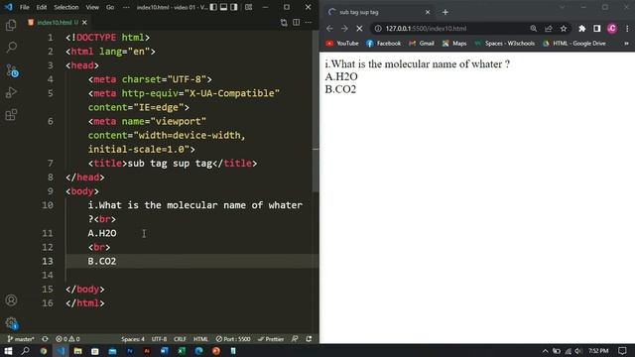Open the Maps bookmark

point(454,44)
